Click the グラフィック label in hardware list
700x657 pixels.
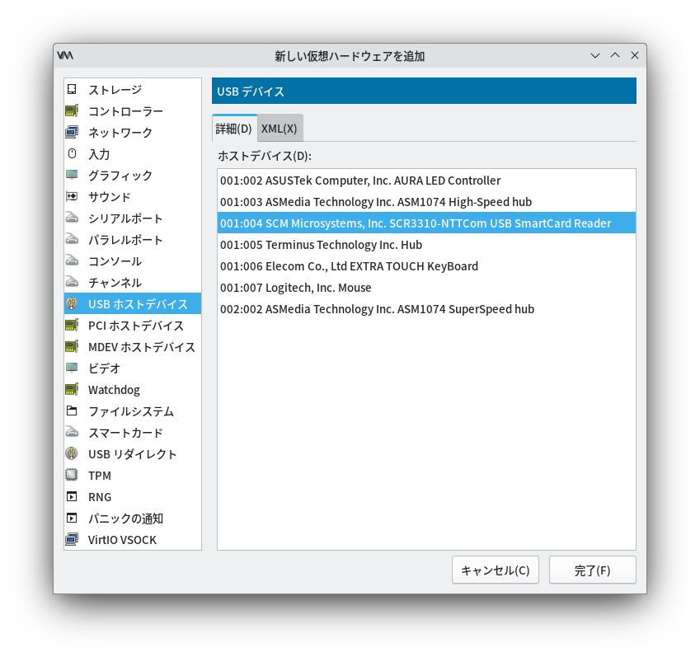click(120, 176)
